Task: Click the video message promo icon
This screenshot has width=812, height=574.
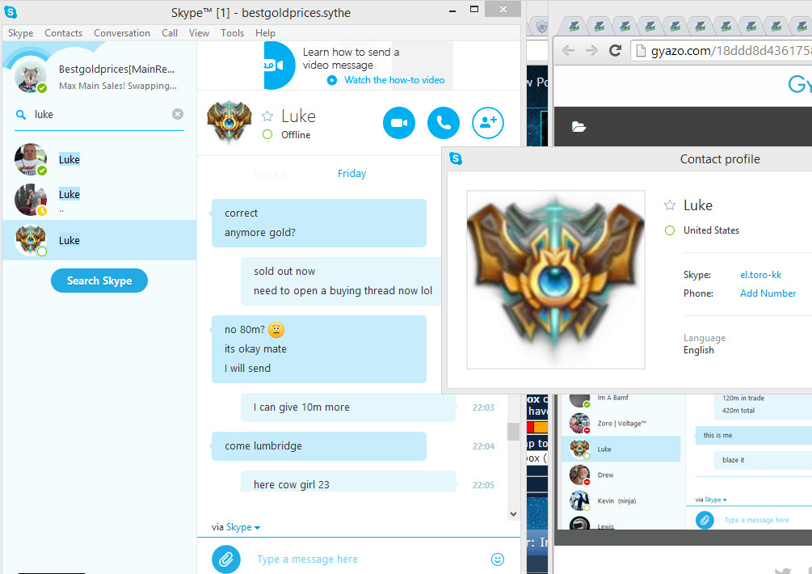Action: point(279,65)
